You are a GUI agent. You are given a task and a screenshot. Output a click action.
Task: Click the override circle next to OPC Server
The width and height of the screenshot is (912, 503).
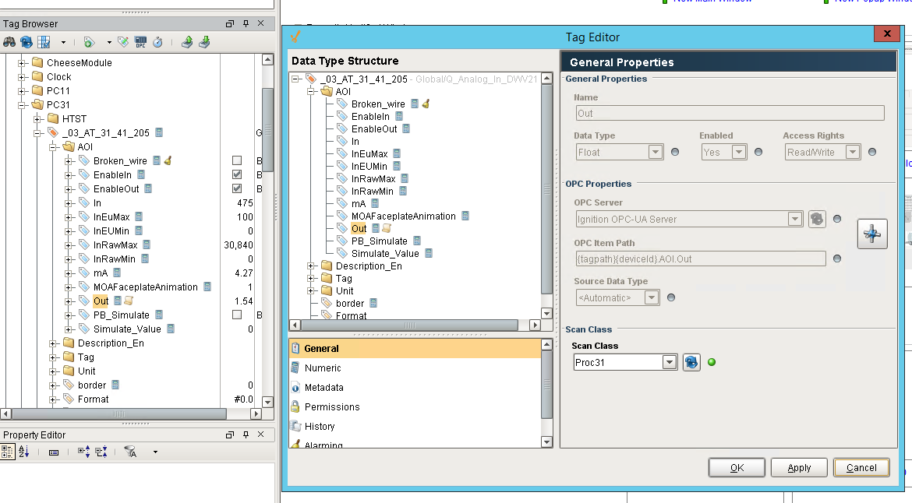(837, 219)
